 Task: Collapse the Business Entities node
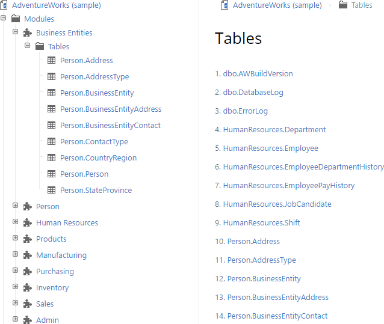[x=16, y=32]
